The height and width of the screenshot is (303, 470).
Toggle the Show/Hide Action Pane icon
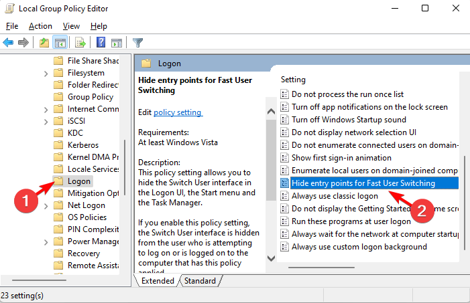pyautogui.click(x=117, y=43)
